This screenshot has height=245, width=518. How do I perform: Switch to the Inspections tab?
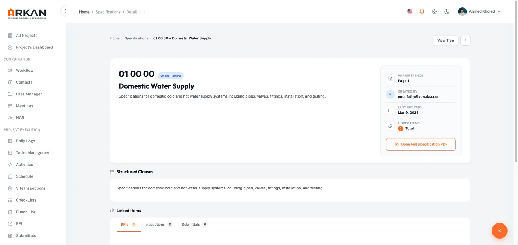155,224
